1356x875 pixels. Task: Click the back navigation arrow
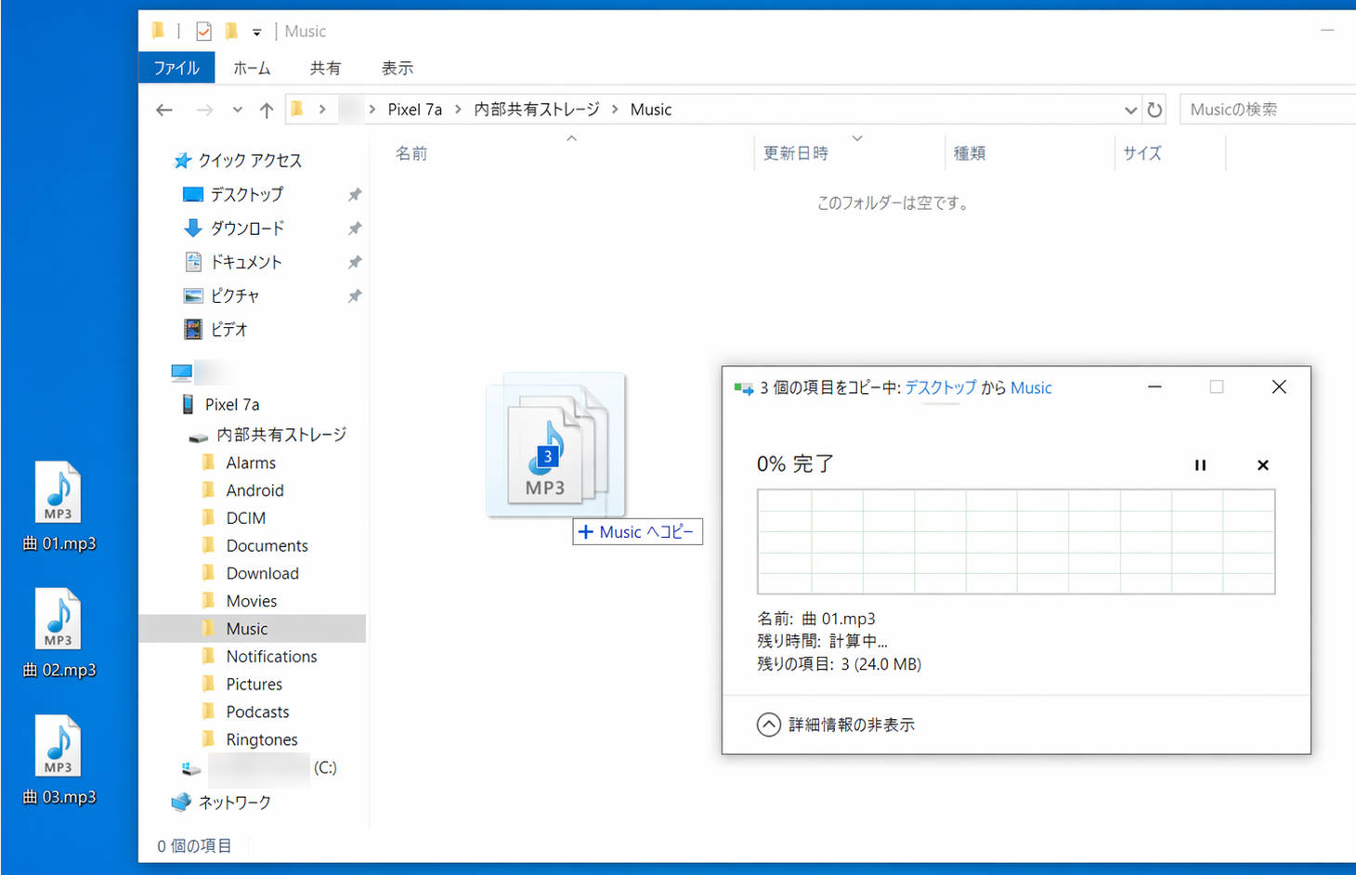click(x=163, y=109)
